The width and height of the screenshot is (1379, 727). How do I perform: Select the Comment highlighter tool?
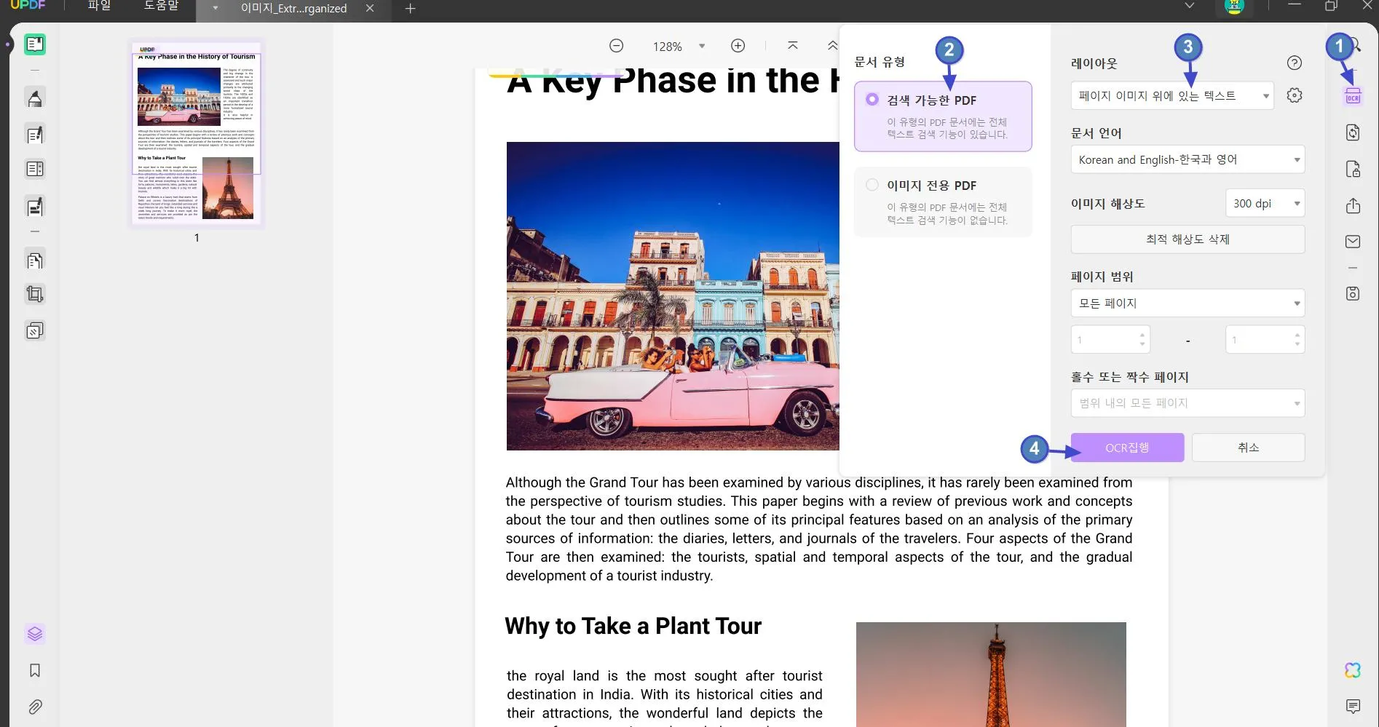click(x=34, y=98)
